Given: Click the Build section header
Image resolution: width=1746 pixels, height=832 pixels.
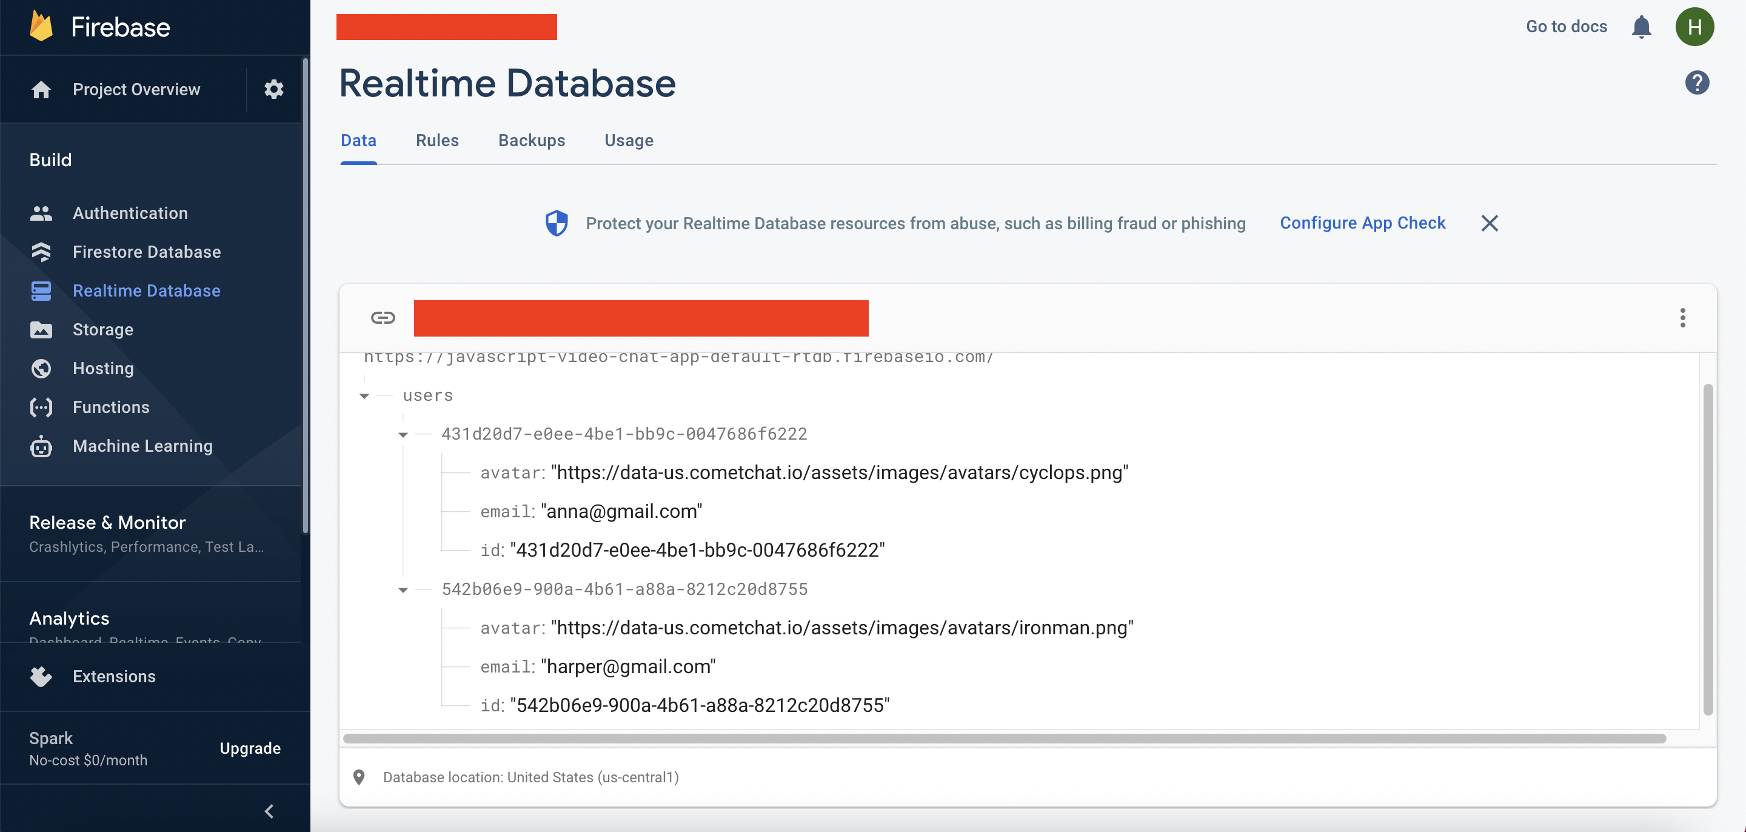Looking at the screenshot, I should click(50, 160).
